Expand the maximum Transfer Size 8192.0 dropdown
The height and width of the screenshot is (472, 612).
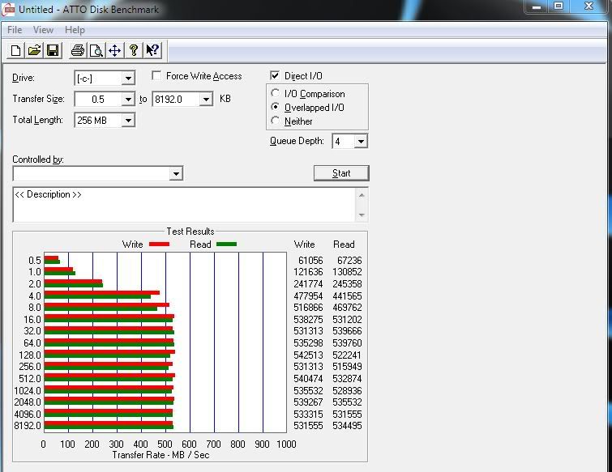coord(206,100)
